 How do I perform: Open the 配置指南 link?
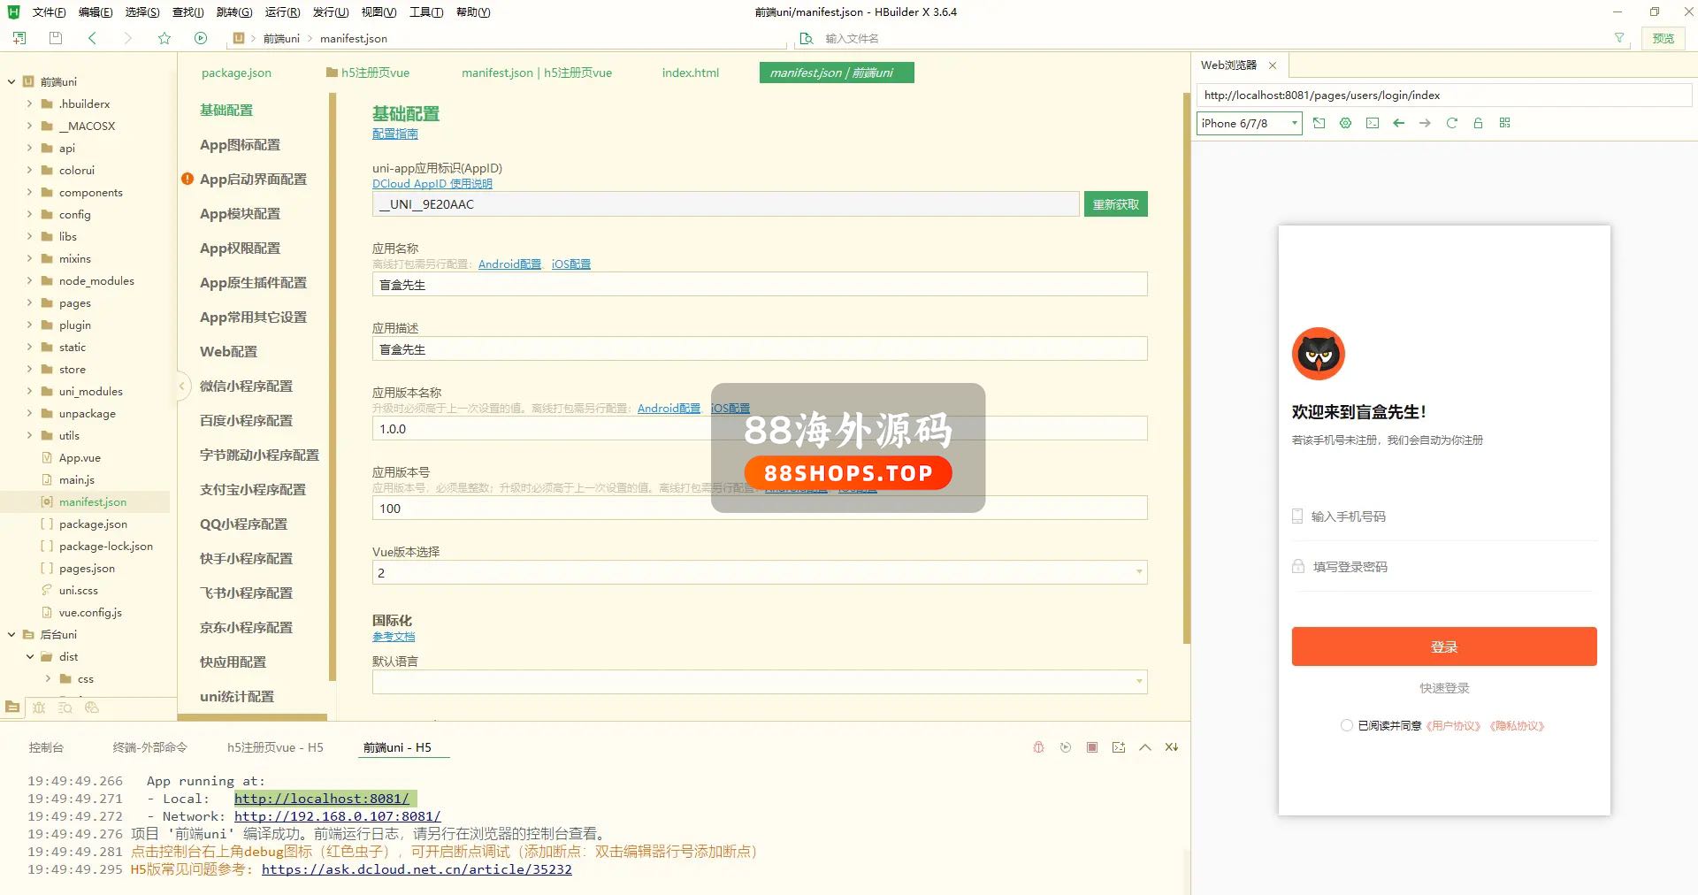pyautogui.click(x=394, y=134)
